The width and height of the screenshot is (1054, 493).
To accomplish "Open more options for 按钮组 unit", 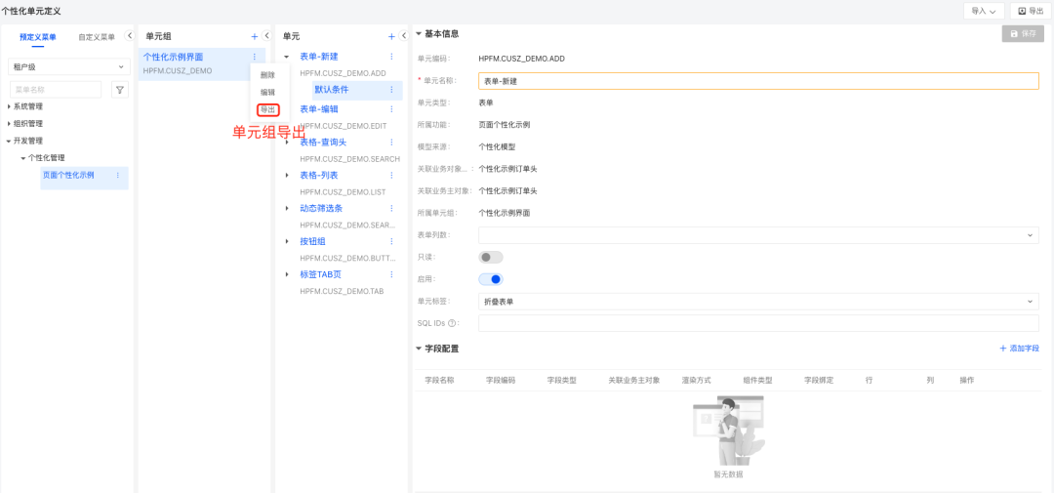I will coord(392,242).
